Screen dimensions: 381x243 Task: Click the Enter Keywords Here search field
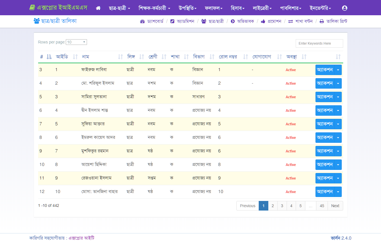pos(319,43)
